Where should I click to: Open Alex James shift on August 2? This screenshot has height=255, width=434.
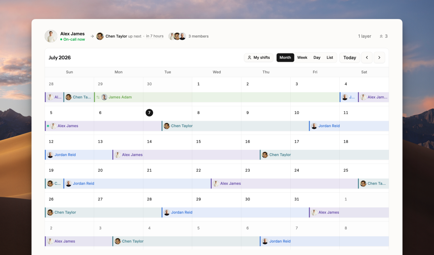[78, 241]
